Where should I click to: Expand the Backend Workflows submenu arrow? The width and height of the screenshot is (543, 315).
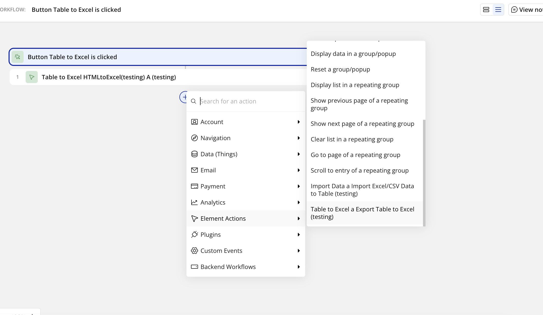299,267
